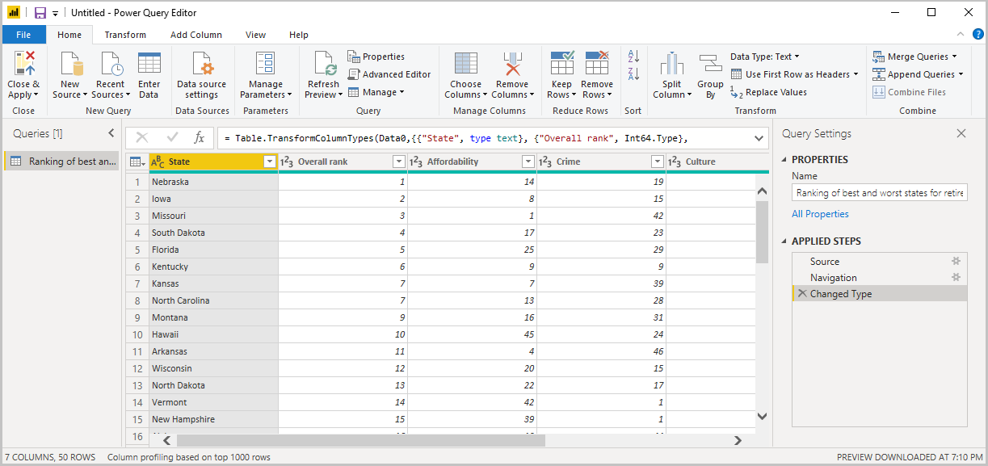Open Overall rank column filter dropdown
The image size is (988, 466).
coord(399,162)
